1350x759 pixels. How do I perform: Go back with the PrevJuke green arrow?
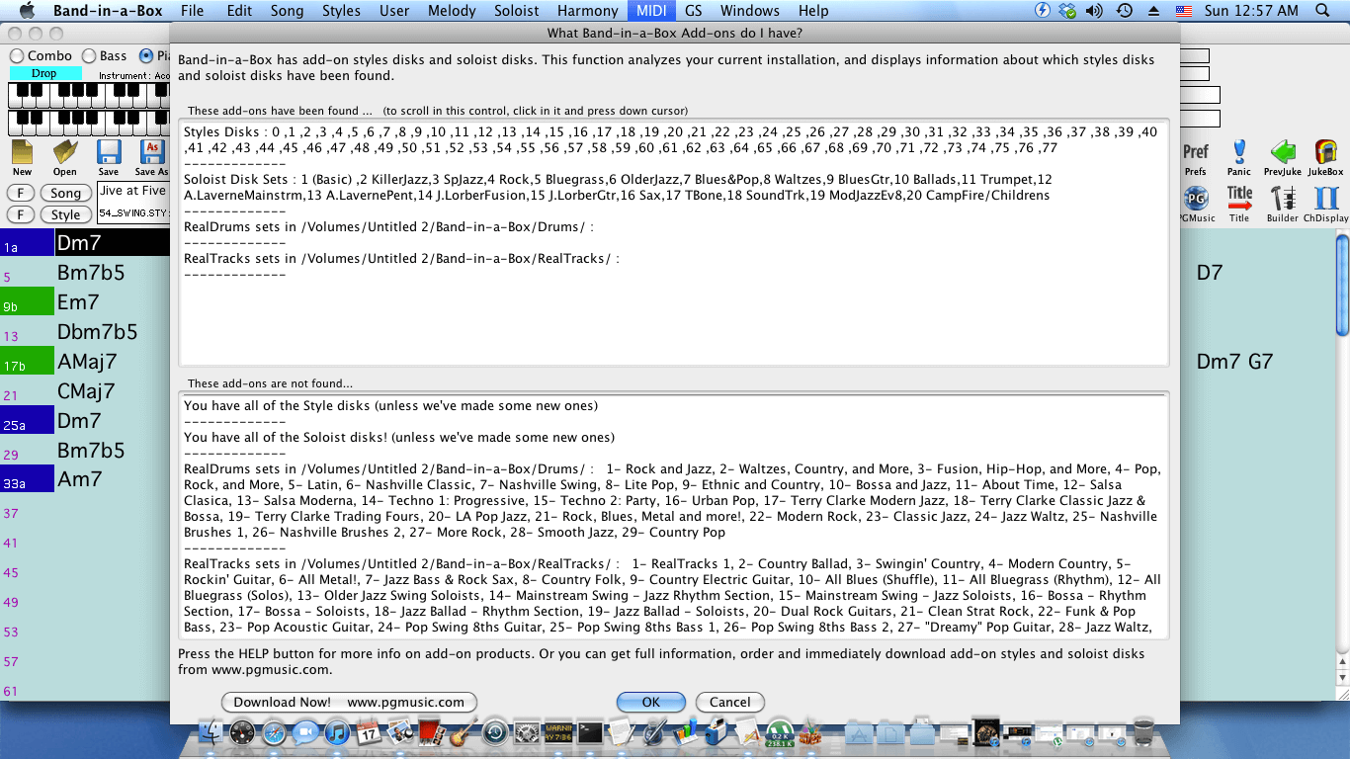click(1283, 152)
